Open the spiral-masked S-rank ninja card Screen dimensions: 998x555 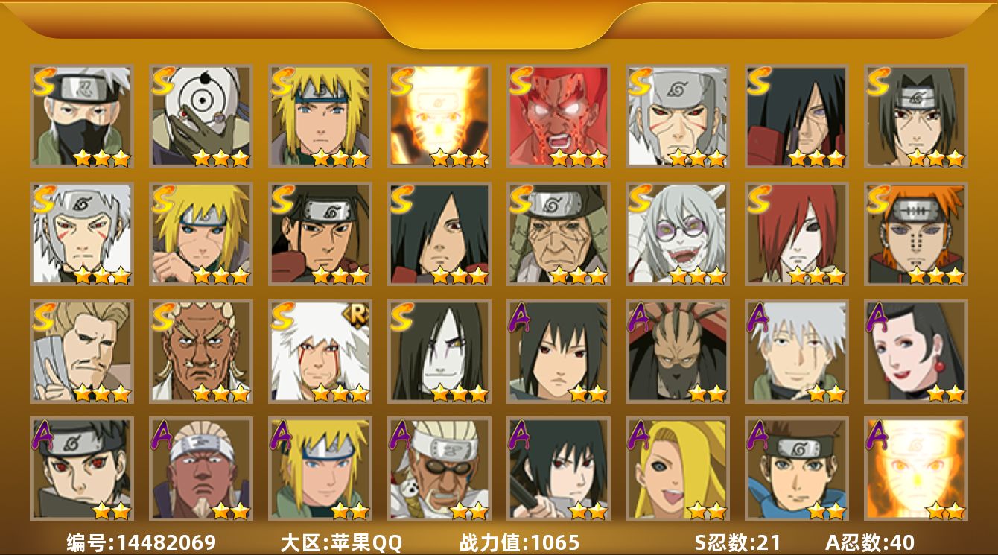[200, 116]
